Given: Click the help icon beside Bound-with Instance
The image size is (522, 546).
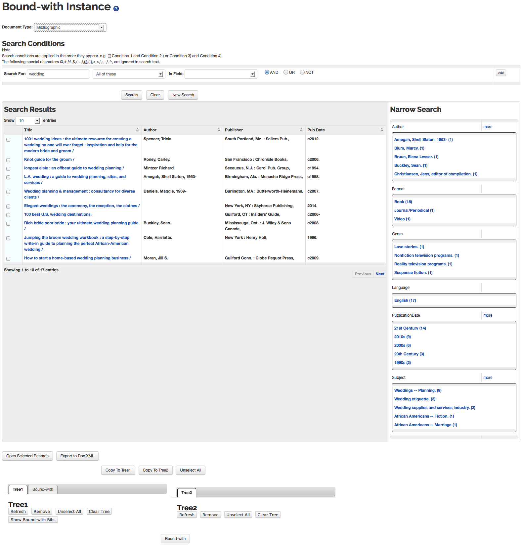Looking at the screenshot, I should tap(116, 9).
